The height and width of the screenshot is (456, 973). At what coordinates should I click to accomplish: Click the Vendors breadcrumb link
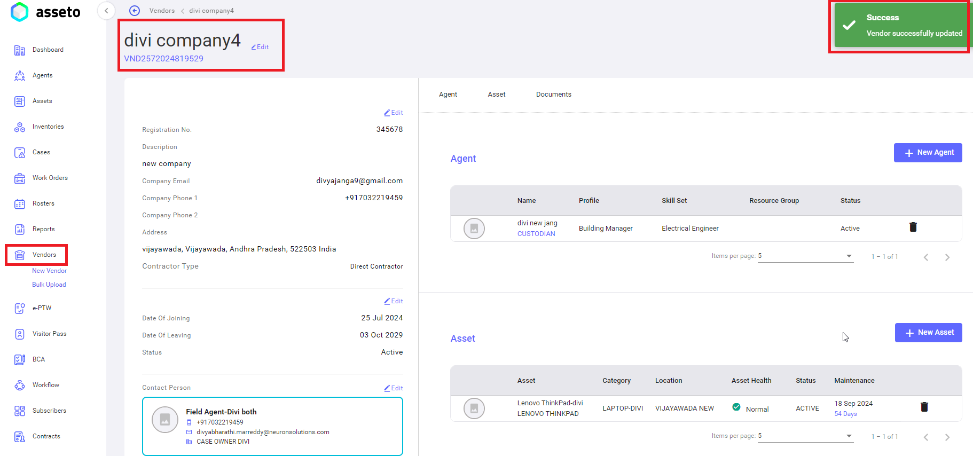tap(162, 11)
